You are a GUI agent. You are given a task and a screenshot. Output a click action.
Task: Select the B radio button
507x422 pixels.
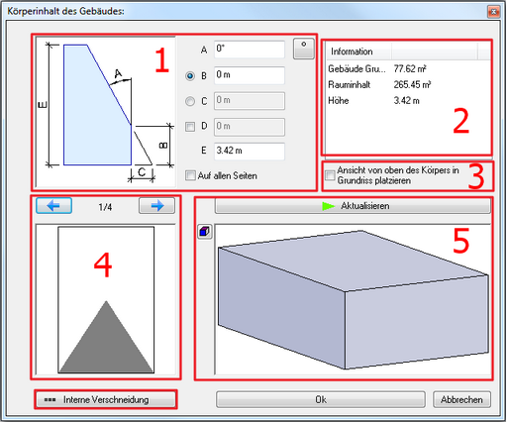click(190, 76)
